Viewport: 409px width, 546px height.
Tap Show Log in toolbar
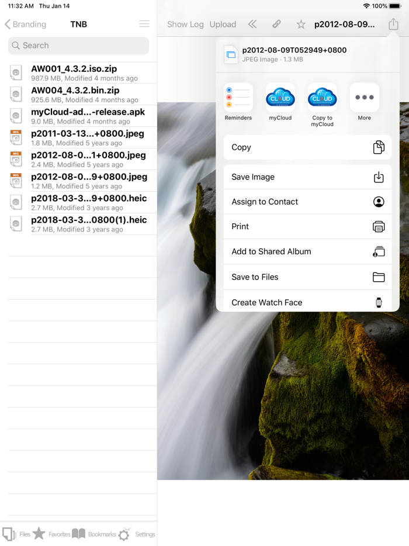pos(185,25)
